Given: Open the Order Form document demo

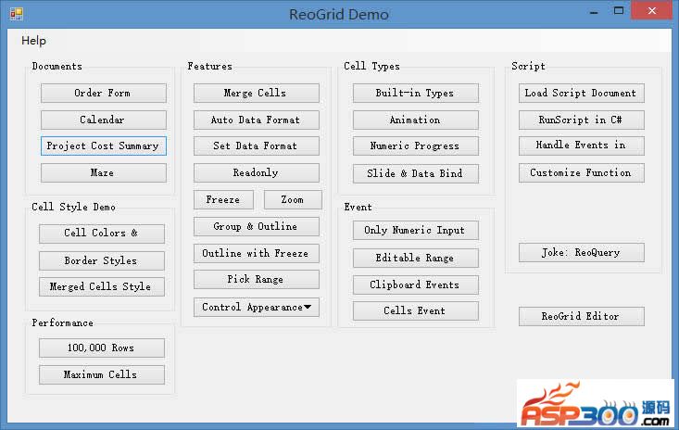Looking at the screenshot, I should [x=104, y=93].
